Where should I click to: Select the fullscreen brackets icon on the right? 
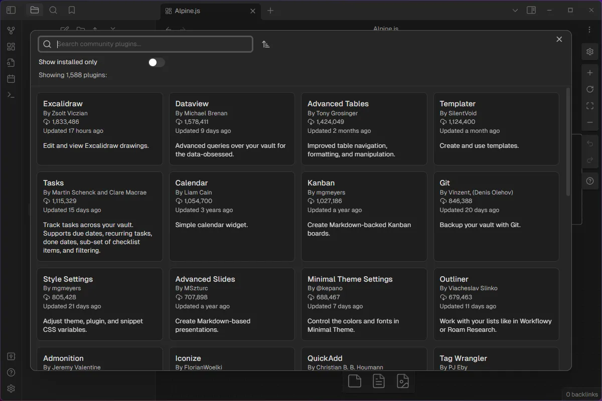pyautogui.click(x=590, y=106)
